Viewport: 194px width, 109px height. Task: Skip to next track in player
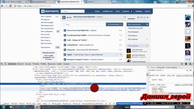[70, 18]
